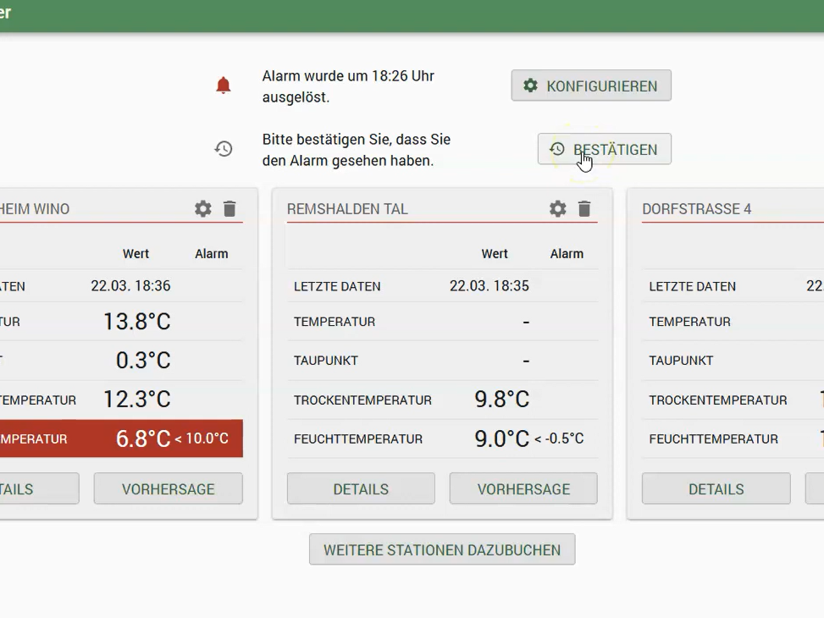The height and width of the screenshot is (618, 824).
Task: Open Vorhersage for Heim Wino station
Action: click(x=169, y=488)
